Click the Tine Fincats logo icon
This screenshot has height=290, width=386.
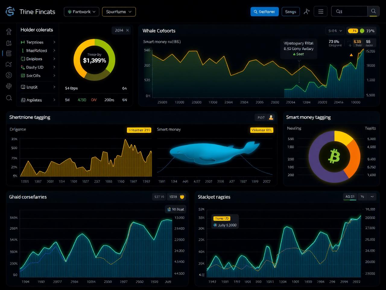tap(10, 11)
